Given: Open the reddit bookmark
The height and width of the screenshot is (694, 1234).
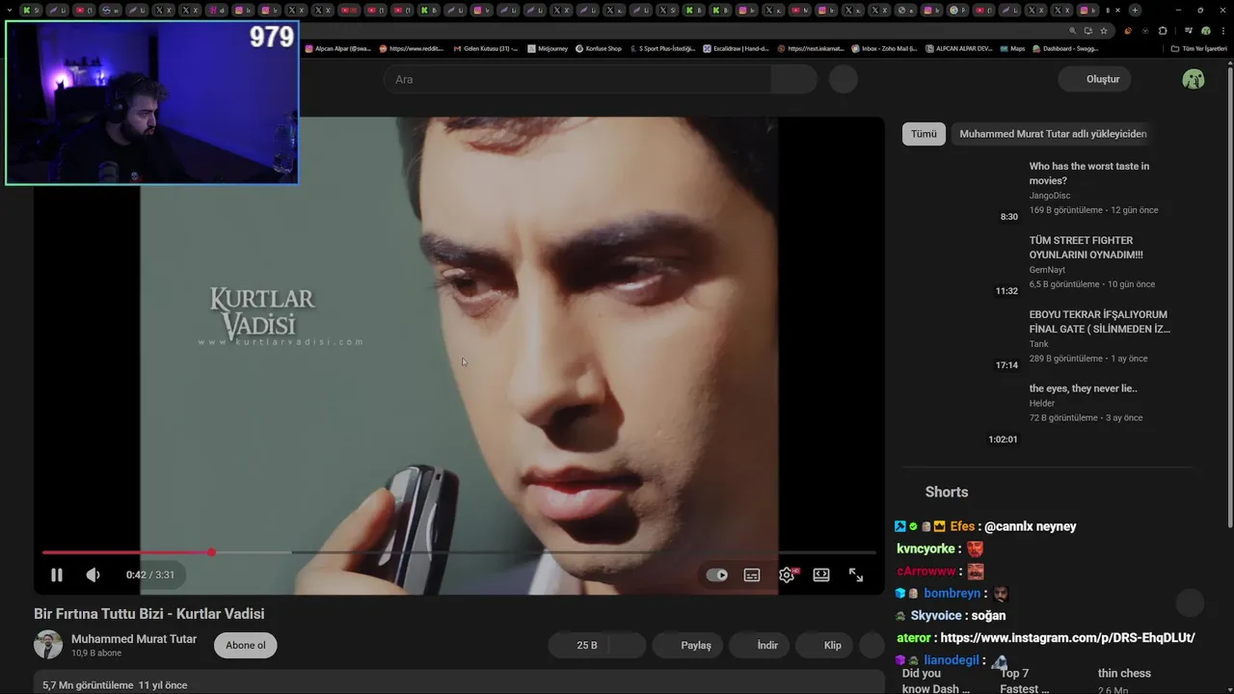Looking at the screenshot, I should tap(412, 48).
